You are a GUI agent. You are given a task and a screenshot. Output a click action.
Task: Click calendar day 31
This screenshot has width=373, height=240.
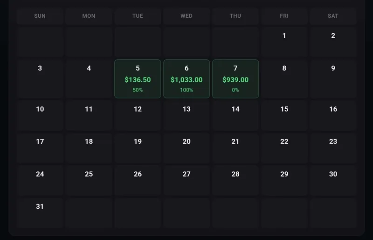40,213
